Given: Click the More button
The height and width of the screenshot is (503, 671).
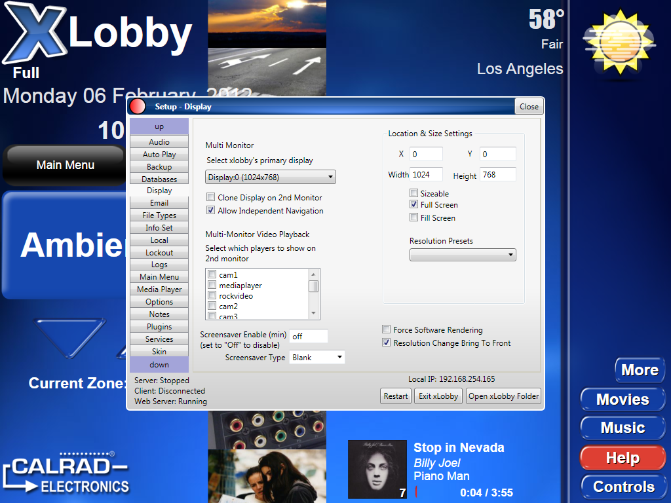Looking at the screenshot, I should click(x=640, y=370).
